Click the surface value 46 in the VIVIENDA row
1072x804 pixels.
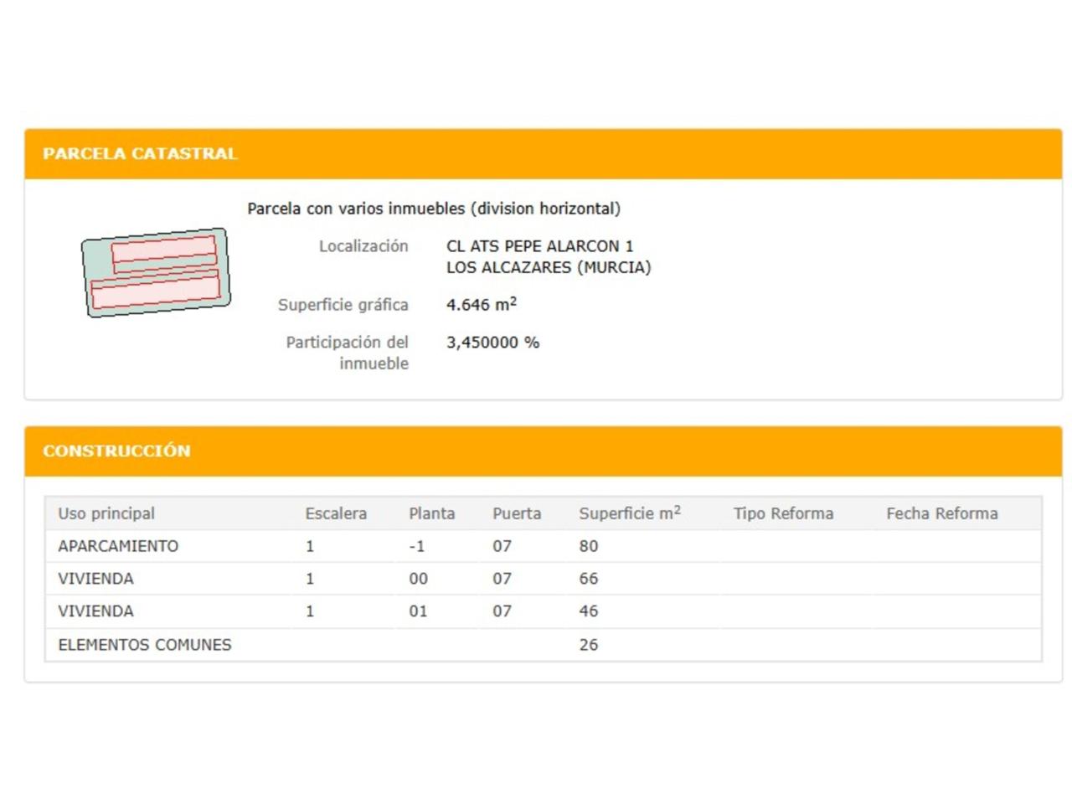pos(588,611)
